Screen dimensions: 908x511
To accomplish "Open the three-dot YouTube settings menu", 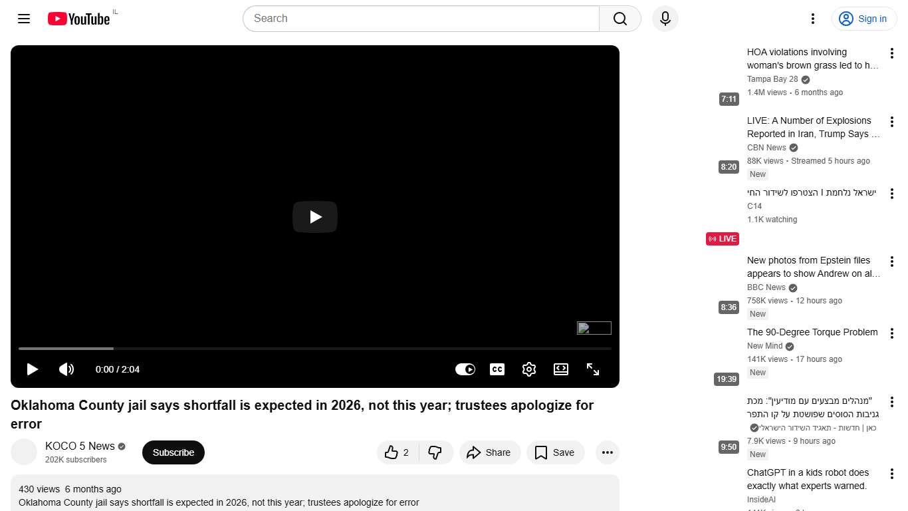I will tap(813, 19).
